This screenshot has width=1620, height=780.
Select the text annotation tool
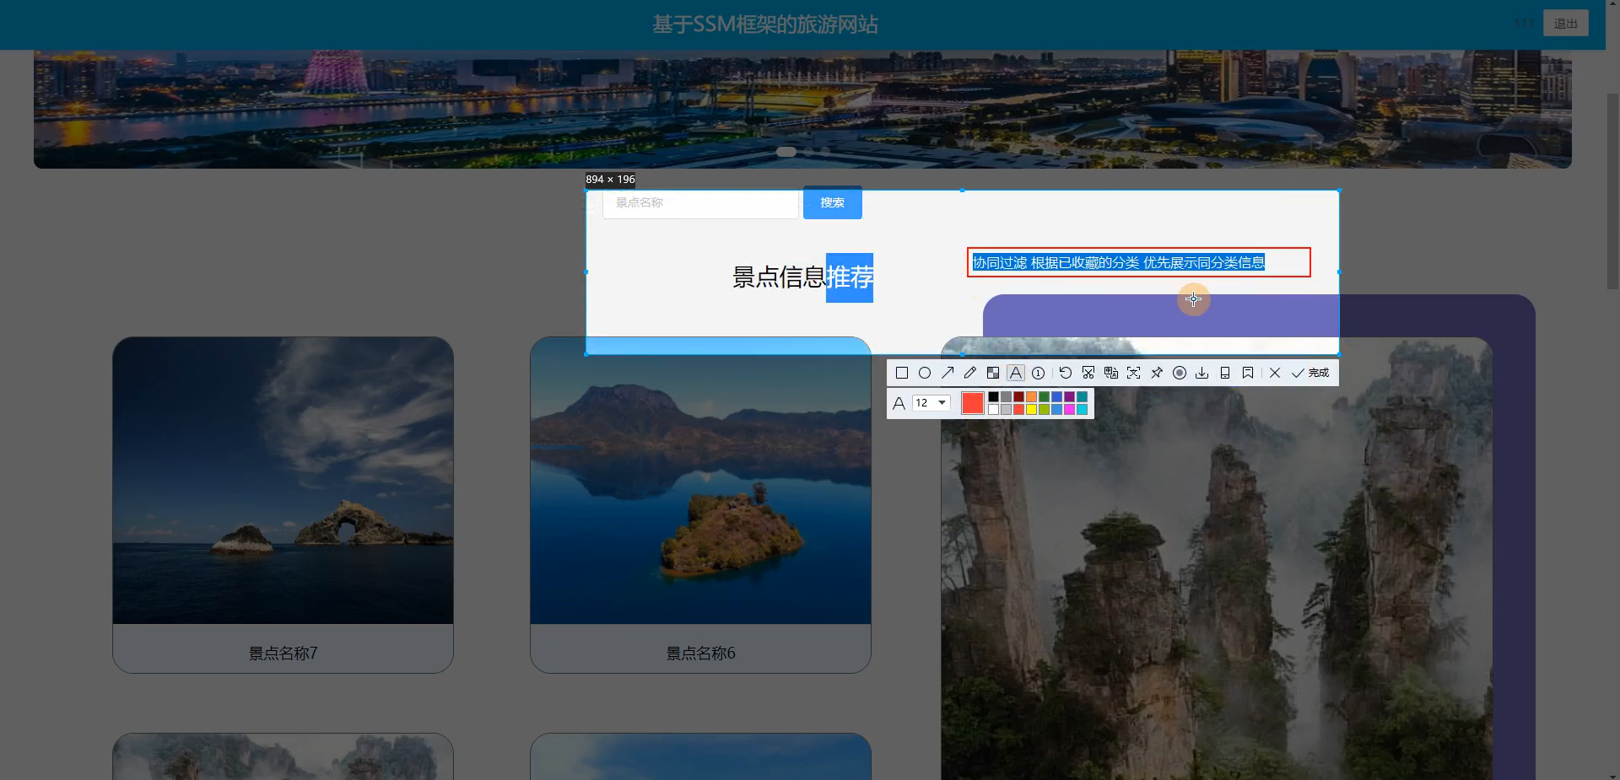[x=1016, y=373]
